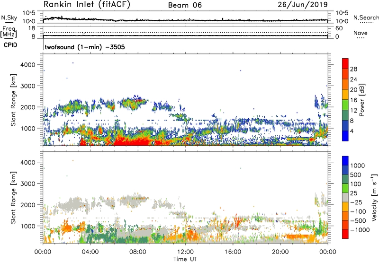The width and height of the screenshot is (379, 262).
Task: Click the power colorbar value 4
Action: (352, 131)
